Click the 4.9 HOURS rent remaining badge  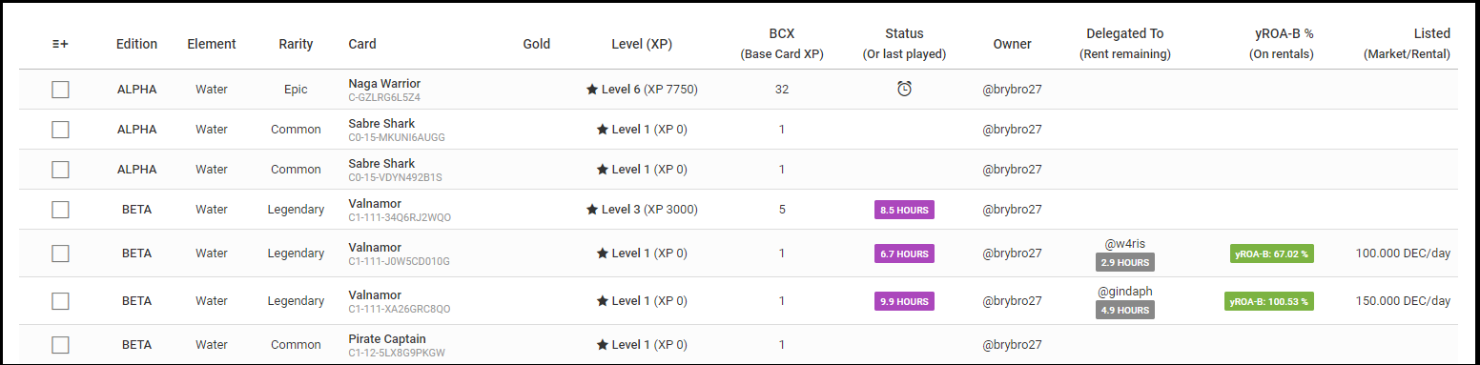(1125, 310)
